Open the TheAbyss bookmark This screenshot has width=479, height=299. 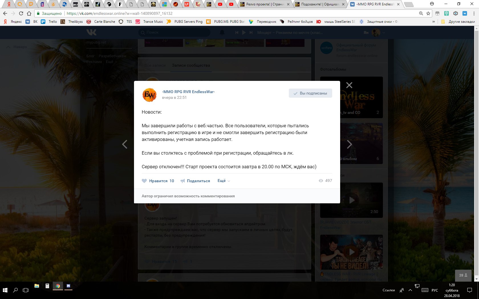pyautogui.click(x=72, y=22)
